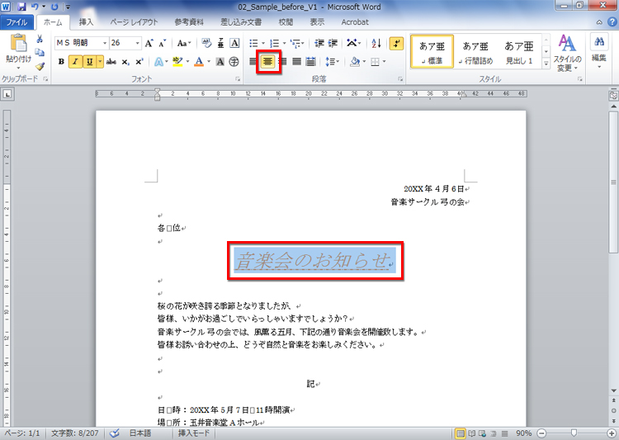This screenshot has height=440, width=619.
Task: Toggle Italic formatting button
Action: click(75, 62)
